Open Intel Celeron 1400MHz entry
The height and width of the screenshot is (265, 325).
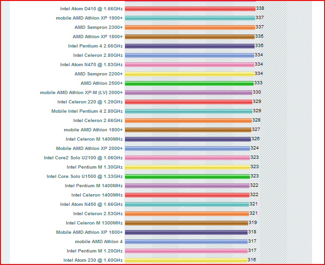(97, 195)
